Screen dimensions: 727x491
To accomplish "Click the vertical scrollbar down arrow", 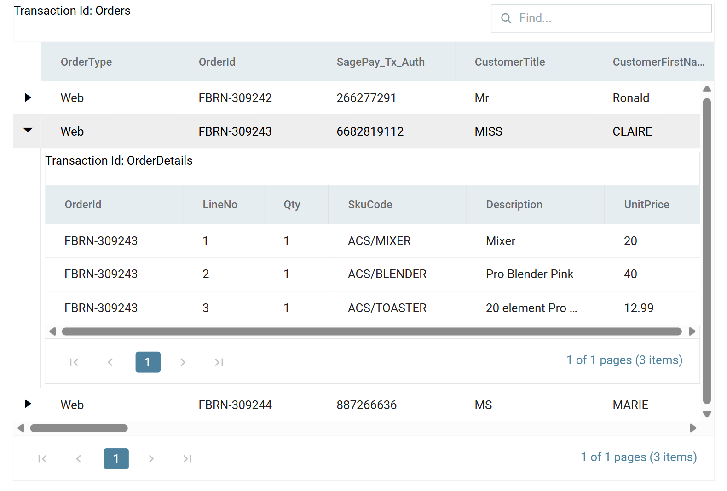I will coord(707,414).
